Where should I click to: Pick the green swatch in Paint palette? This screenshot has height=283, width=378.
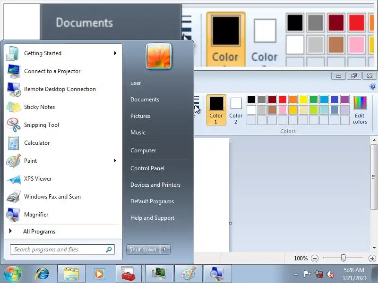314,100
